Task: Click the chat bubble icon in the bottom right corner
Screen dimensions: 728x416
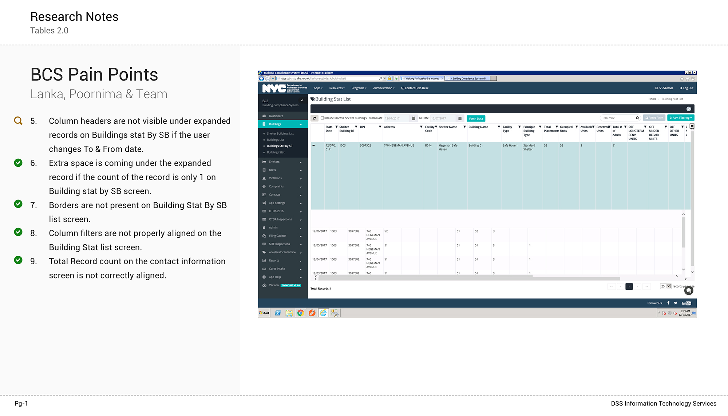Action: click(x=688, y=291)
